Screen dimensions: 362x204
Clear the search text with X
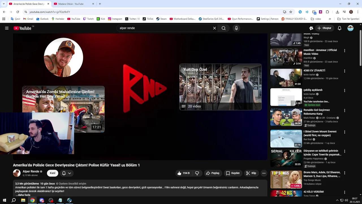click(214, 28)
